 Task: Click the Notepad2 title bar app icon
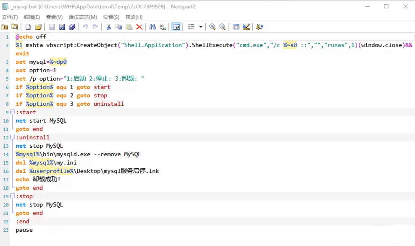(x=5, y=6)
